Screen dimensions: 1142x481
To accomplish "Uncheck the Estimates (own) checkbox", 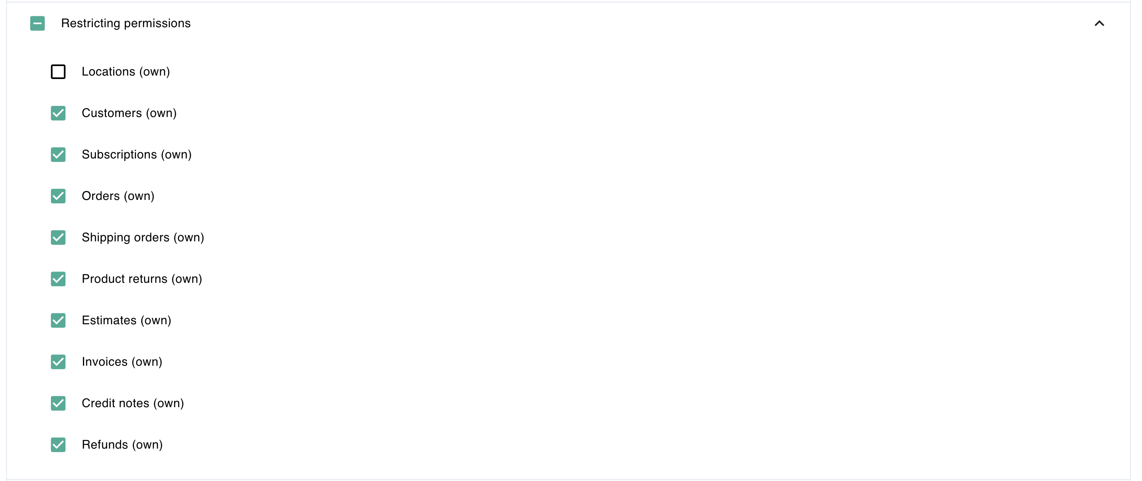I will [58, 320].
